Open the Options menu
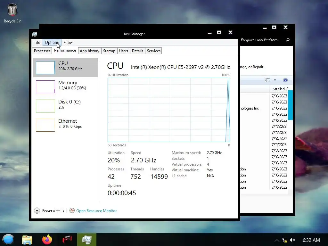The image size is (328, 246). pyautogui.click(x=52, y=43)
